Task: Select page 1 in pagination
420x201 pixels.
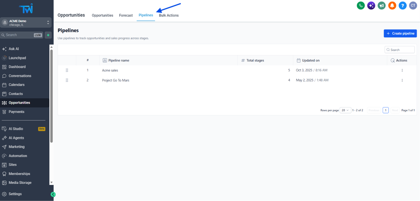Action: tap(386, 110)
